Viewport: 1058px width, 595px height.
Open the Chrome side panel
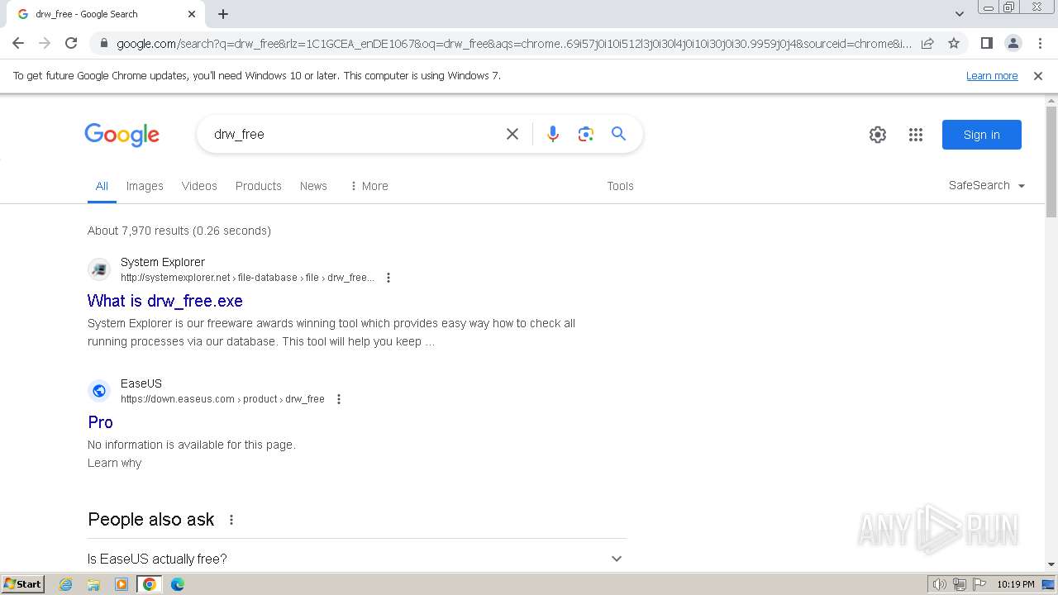pos(986,43)
